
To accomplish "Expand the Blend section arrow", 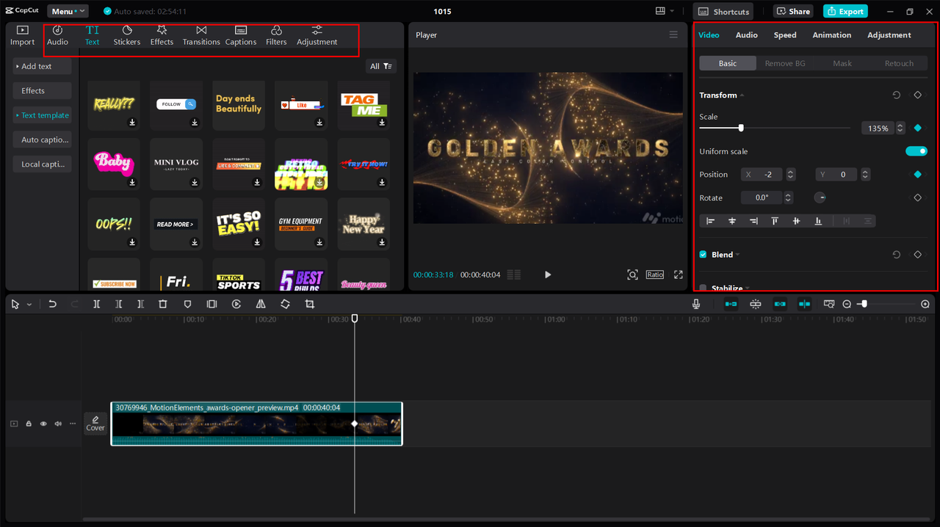I will pyautogui.click(x=737, y=255).
